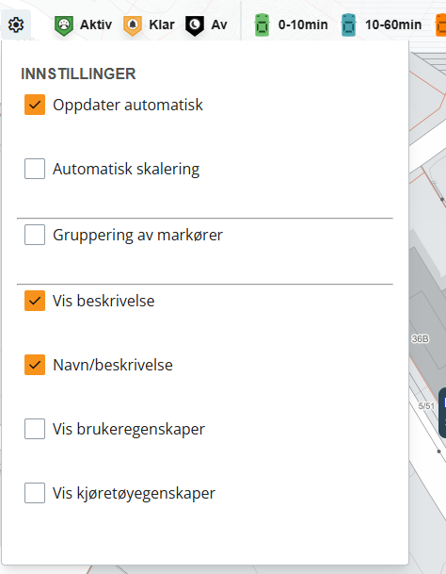Click the 10-60min legend text
446x574 pixels.
(393, 25)
